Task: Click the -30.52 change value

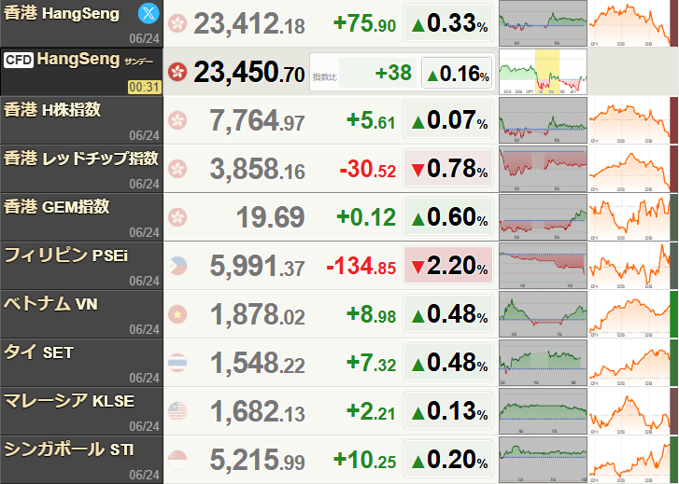Action: click(368, 169)
